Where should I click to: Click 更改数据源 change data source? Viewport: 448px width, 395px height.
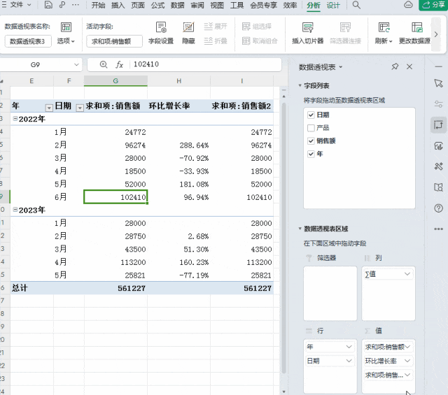pyautogui.click(x=414, y=34)
